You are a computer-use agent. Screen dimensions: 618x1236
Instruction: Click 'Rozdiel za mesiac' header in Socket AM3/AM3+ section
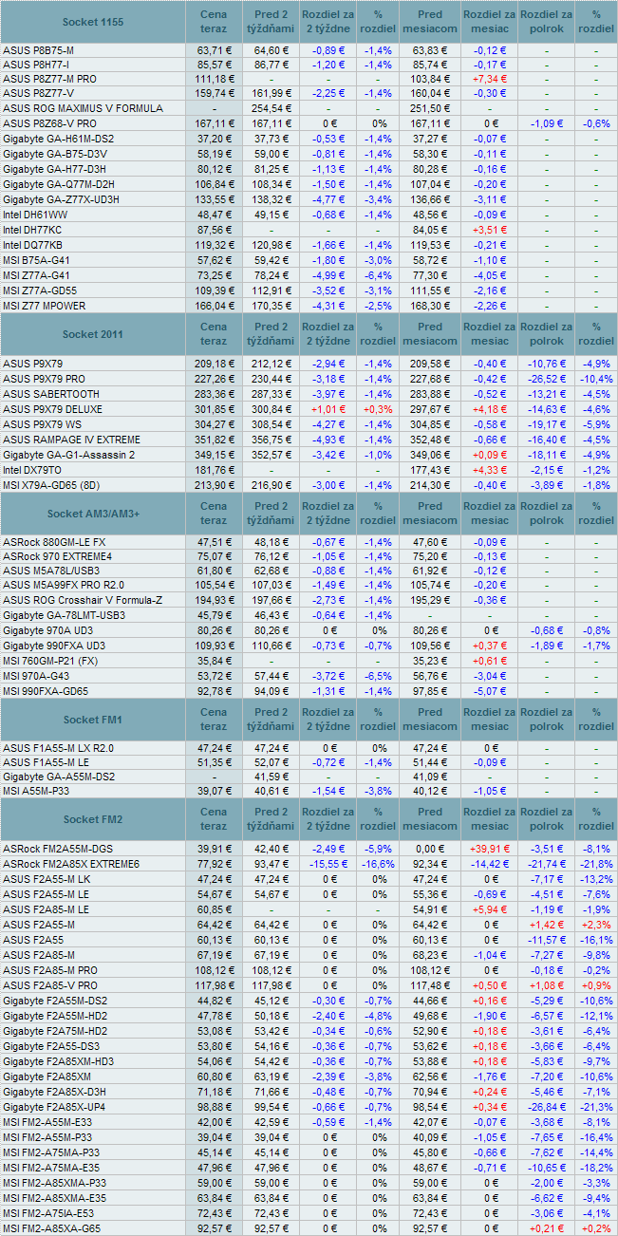click(x=490, y=514)
